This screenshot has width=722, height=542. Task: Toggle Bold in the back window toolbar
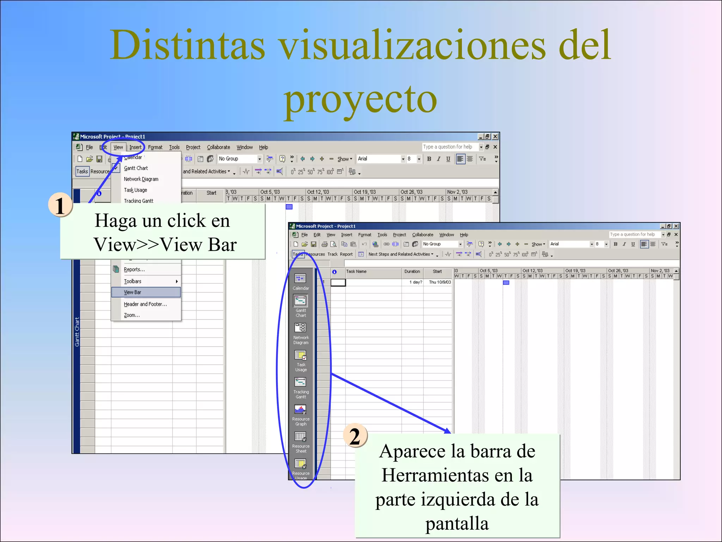(429, 159)
